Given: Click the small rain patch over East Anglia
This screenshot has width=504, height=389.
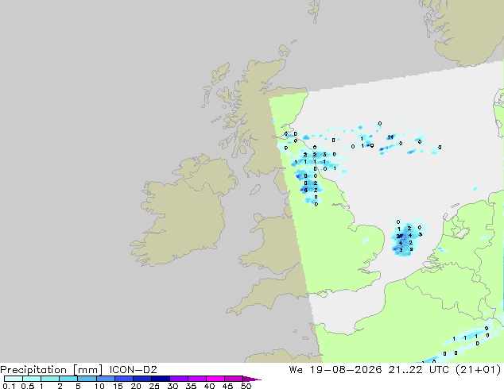Looking at the screenshot, I should tap(366, 241).
